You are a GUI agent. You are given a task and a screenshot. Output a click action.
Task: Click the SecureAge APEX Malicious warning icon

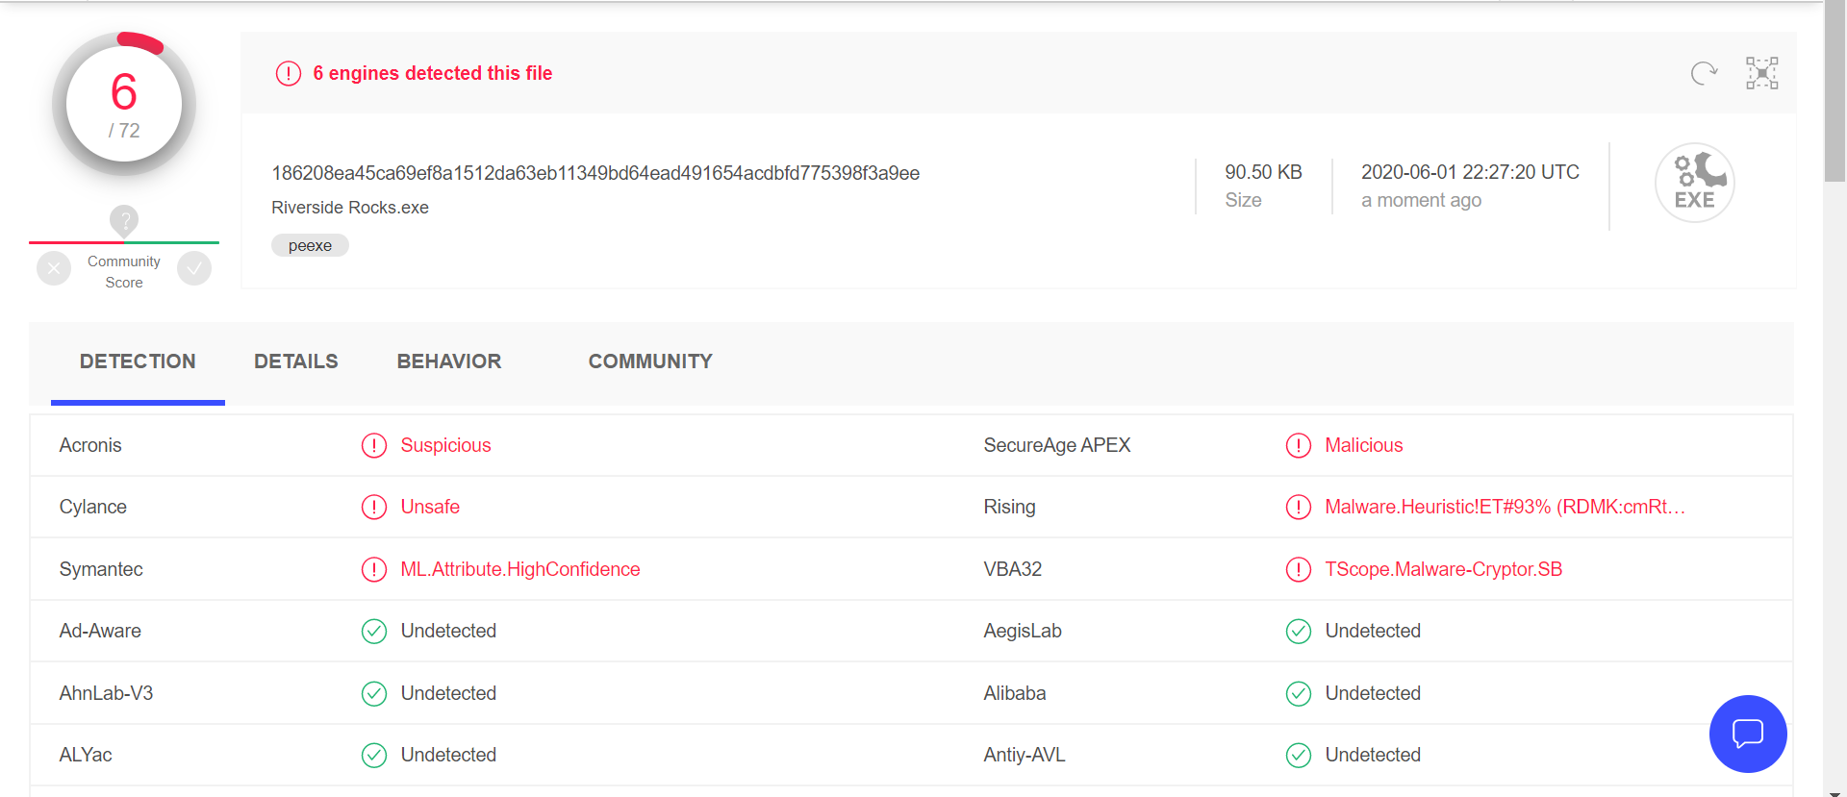1299,445
